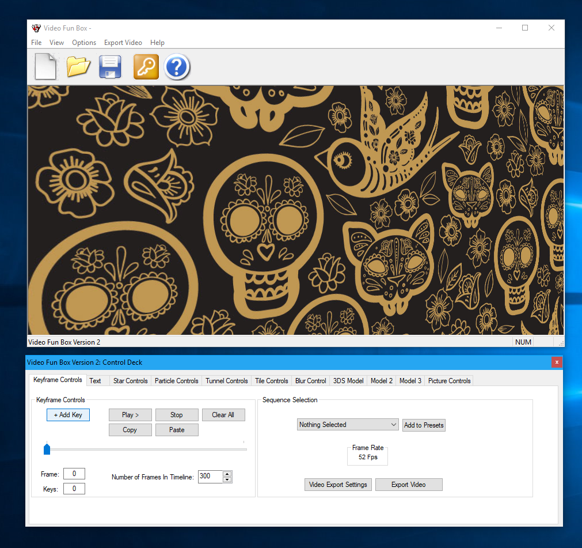Image resolution: width=582 pixels, height=548 pixels.
Task: Click inside the Frame value field
Action: click(x=74, y=474)
